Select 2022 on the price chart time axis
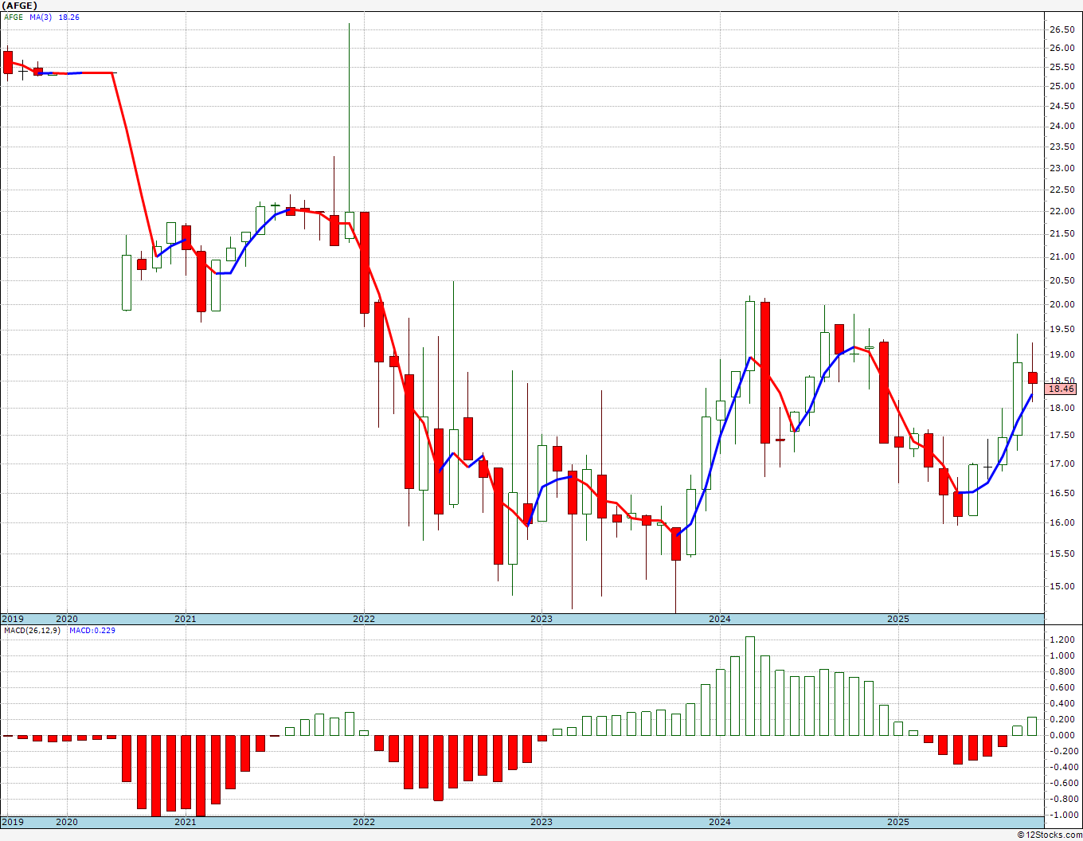The width and height of the screenshot is (1083, 841). tap(364, 619)
